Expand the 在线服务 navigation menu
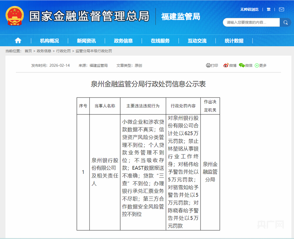This screenshot has width=294, height=239. tap(160, 41)
